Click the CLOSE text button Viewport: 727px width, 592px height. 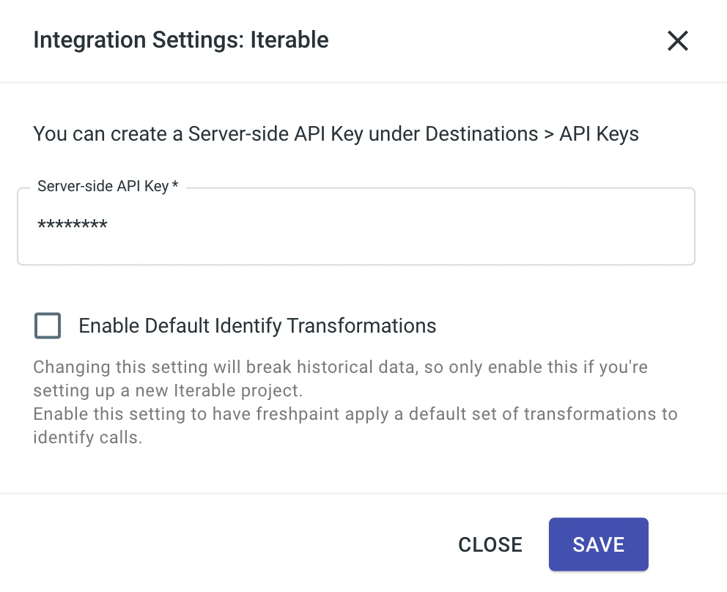pyautogui.click(x=490, y=544)
